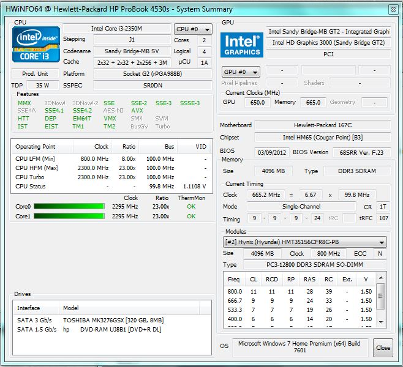Click the GPU clock 650.0 value
Image resolution: width=403 pixels, height=367 pixels.
coord(257,102)
